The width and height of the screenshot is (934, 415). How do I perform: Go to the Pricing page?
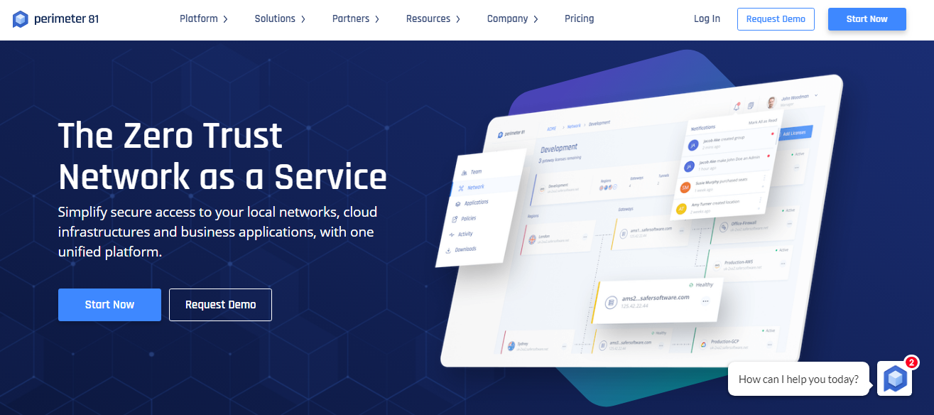pyautogui.click(x=580, y=19)
